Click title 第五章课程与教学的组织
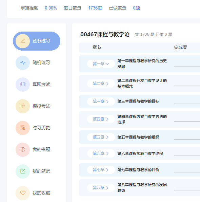The image size is (200, 202). (x=138, y=137)
